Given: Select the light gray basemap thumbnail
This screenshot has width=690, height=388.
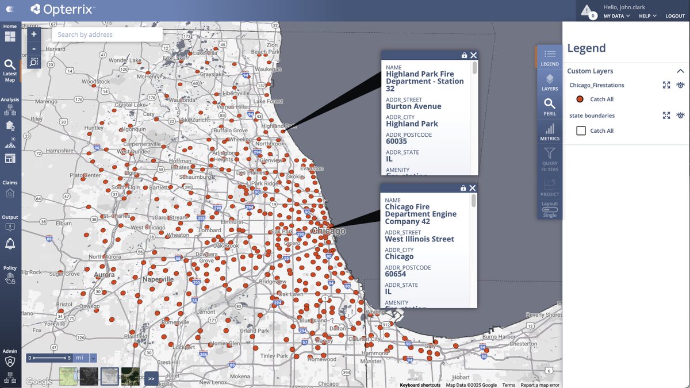Looking at the screenshot, I should (109, 376).
